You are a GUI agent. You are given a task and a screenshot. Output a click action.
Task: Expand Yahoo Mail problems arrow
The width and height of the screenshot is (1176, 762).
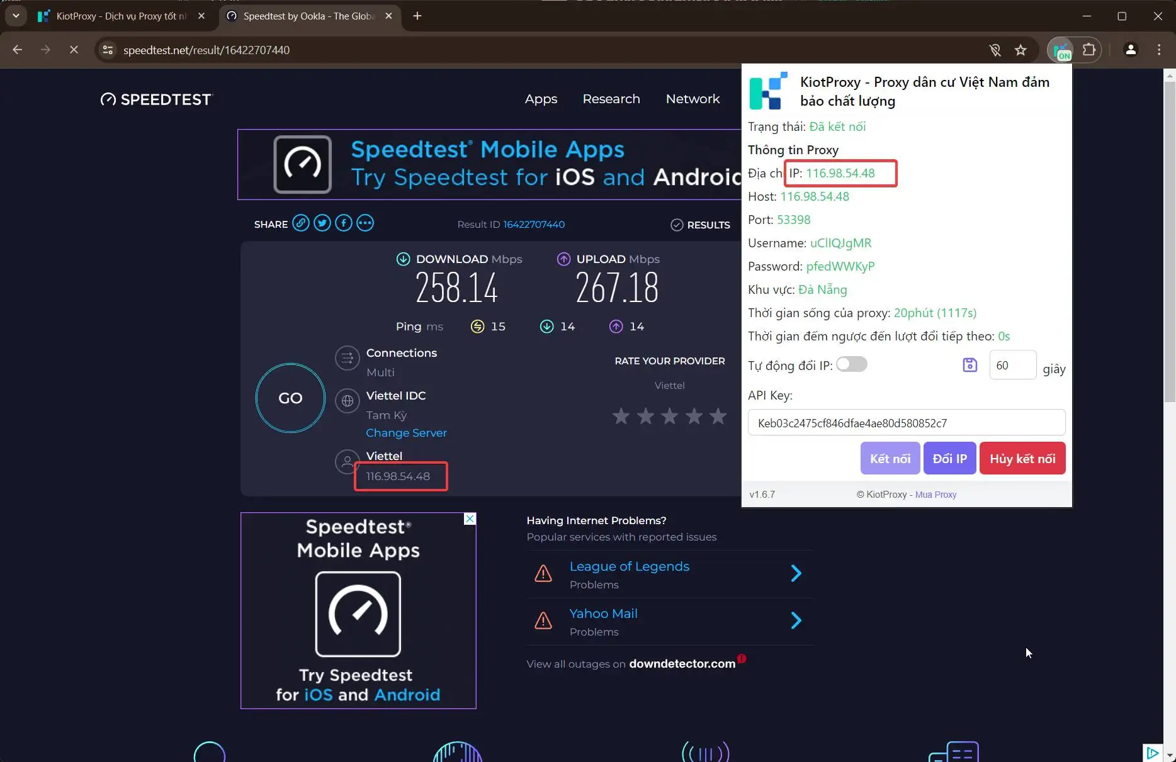tap(796, 620)
